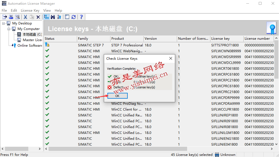Click the SIMATIC STEP 7 family cell
The width and height of the screenshot is (279, 157).
pyautogui.click(x=91, y=45)
